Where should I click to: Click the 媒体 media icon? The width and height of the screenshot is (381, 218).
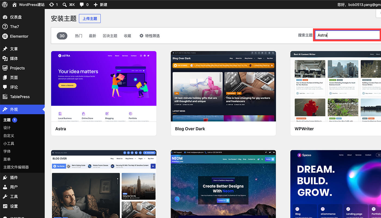click(x=5, y=58)
